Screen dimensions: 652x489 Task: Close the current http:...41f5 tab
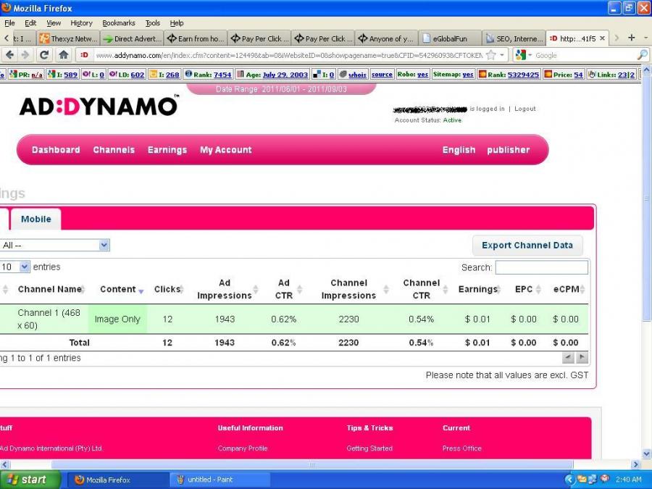602,38
